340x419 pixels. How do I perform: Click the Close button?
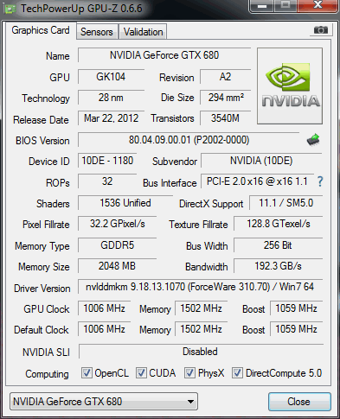(x=299, y=402)
